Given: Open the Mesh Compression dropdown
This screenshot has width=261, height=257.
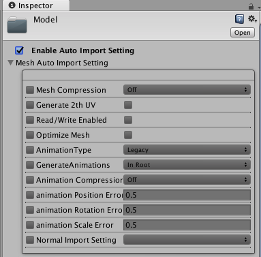Looking at the screenshot, I should (187, 90).
